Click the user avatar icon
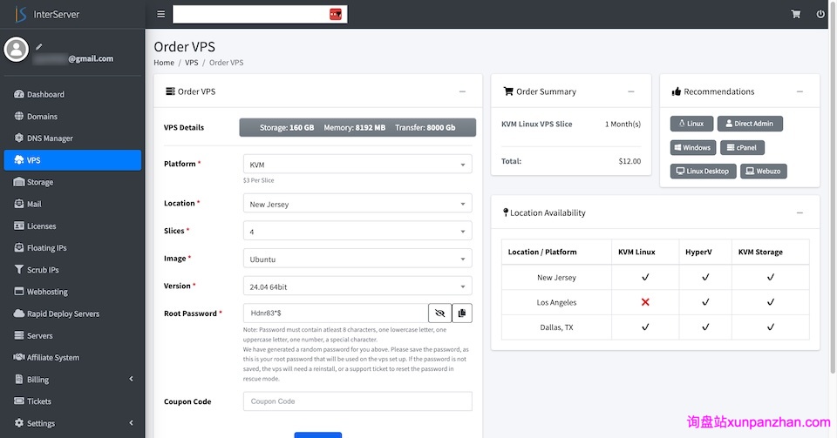The height and width of the screenshot is (438, 837). (x=17, y=51)
